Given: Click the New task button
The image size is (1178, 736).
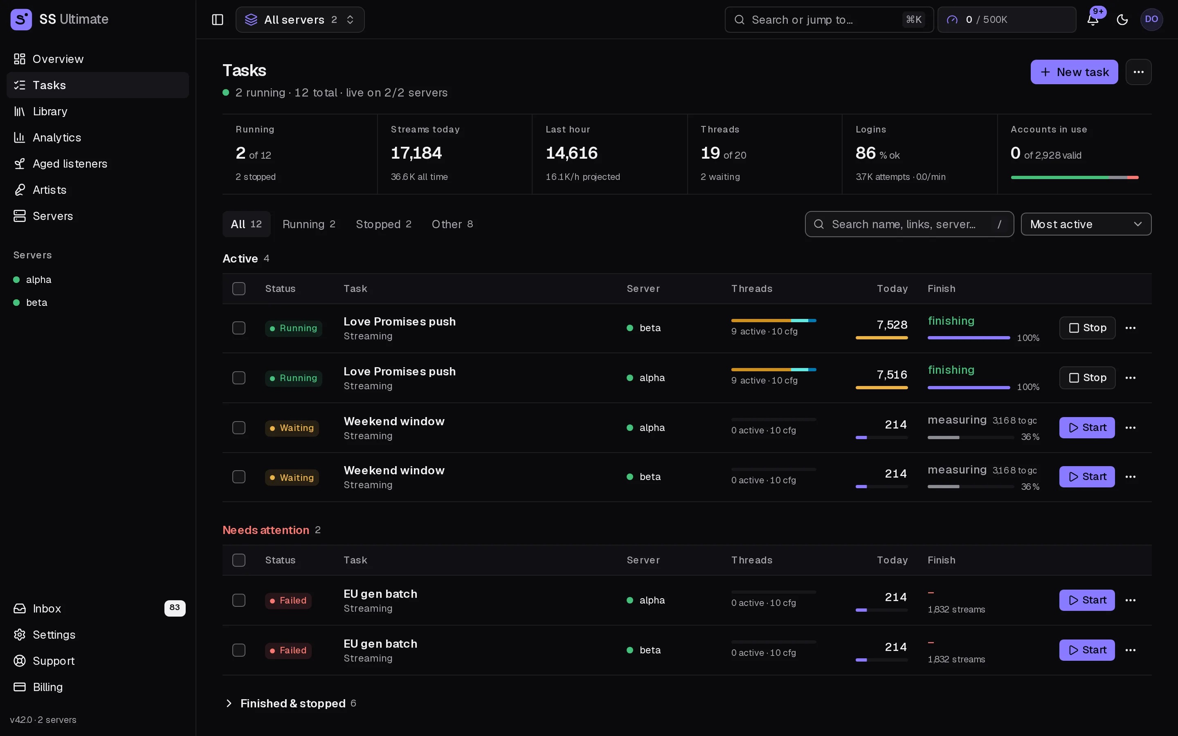Looking at the screenshot, I should (x=1074, y=72).
